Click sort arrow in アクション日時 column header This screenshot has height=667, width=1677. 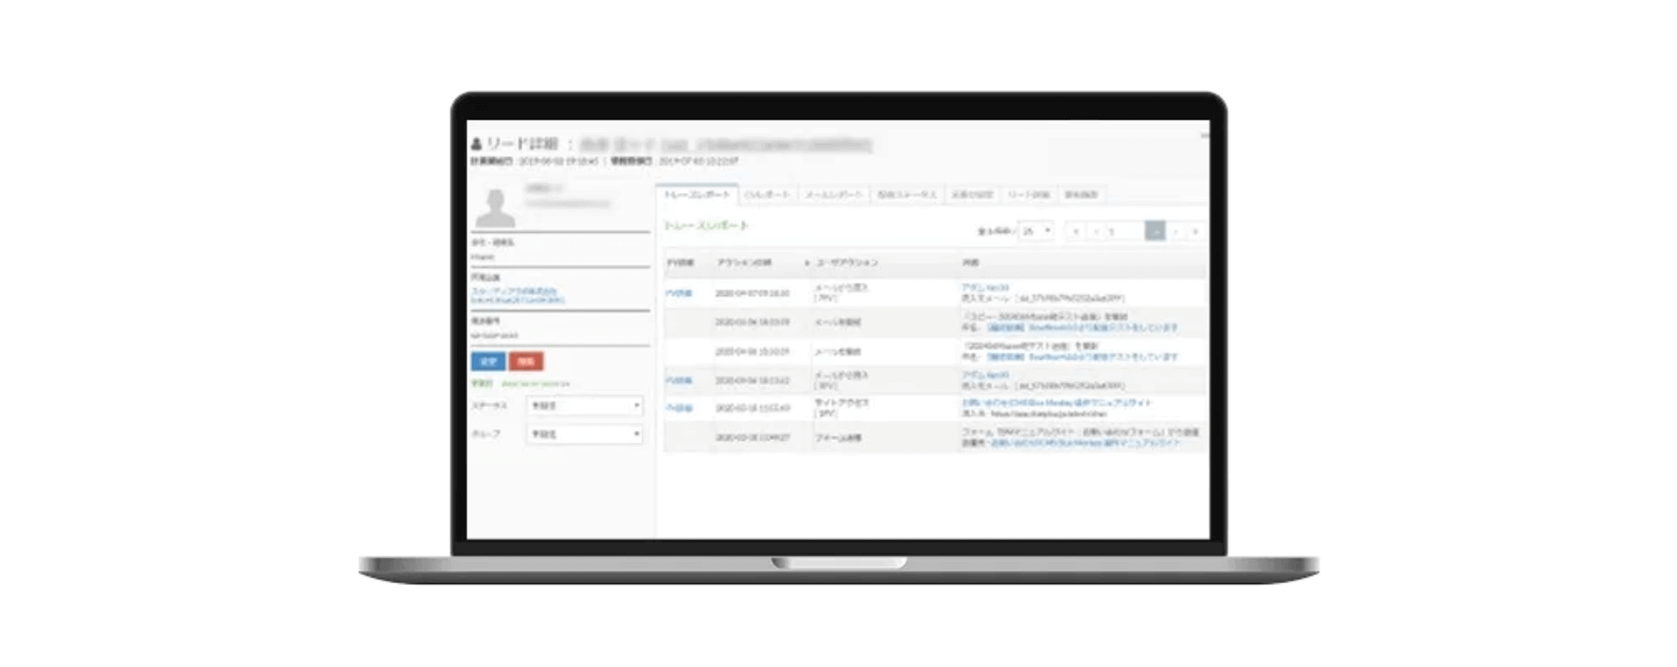coord(807,263)
